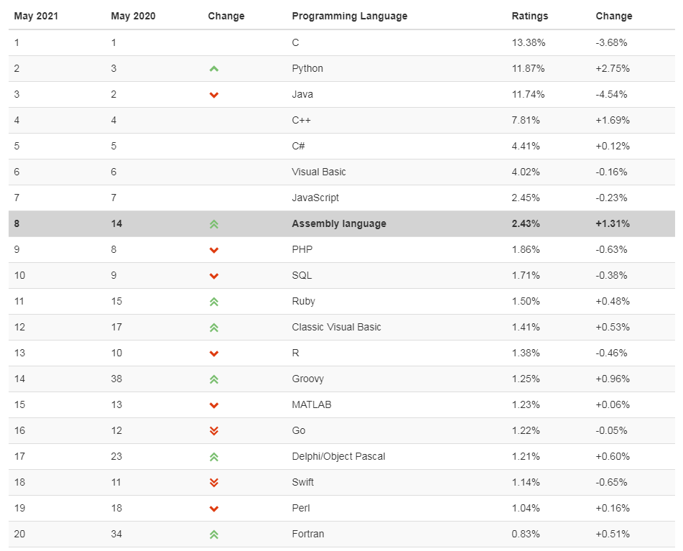The width and height of the screenshot is (683, 551).
Task: Click the May 2020 column header
Action: click(133, 16)
